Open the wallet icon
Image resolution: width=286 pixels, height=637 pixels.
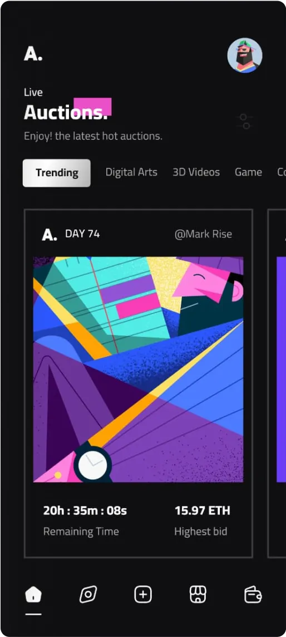[x=253, y=595]
